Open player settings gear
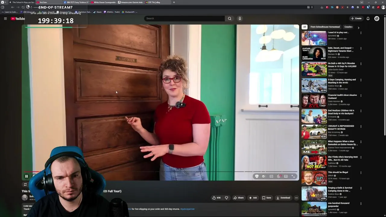 (x=279, y=176)
